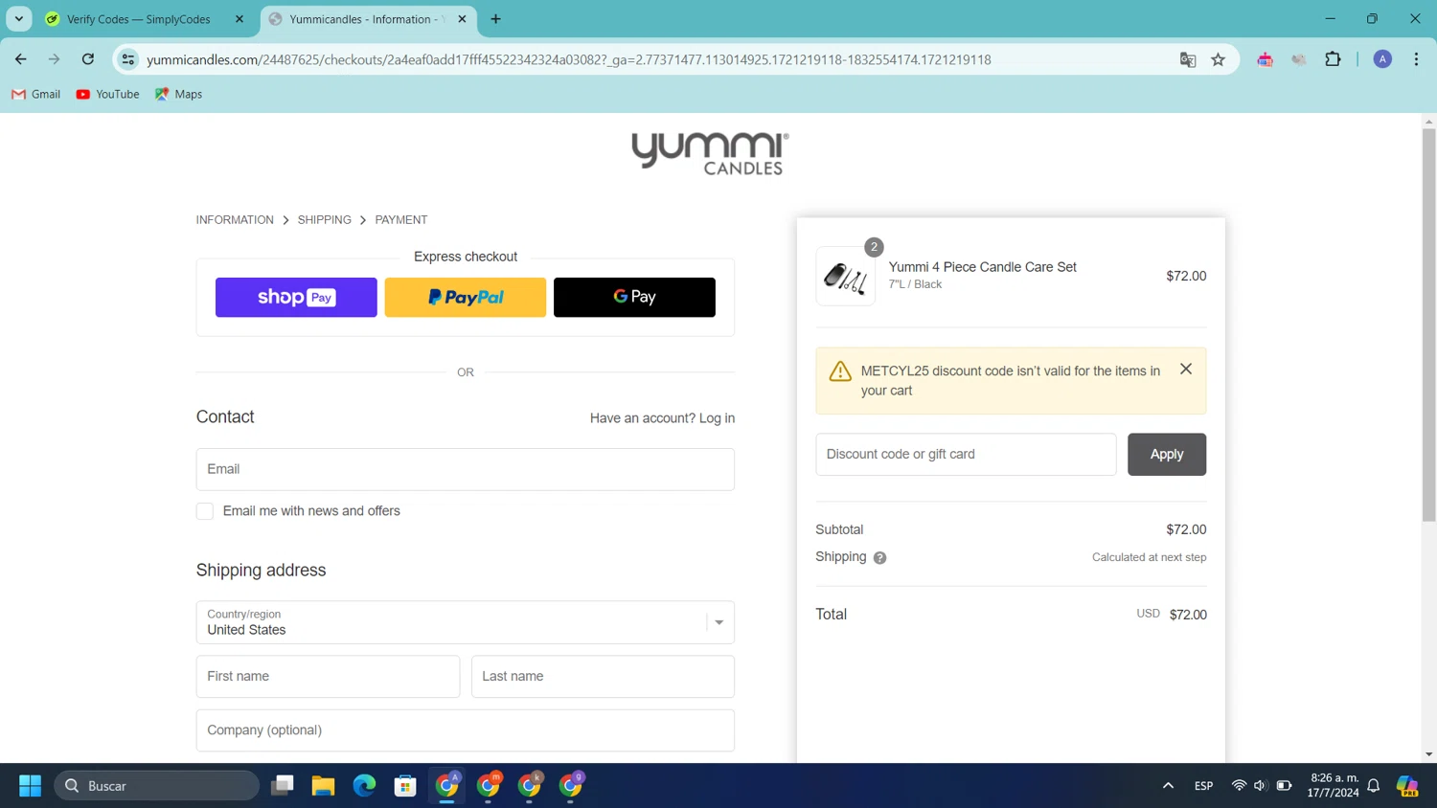The image size is (1437, 808).
Task: Pay with Shop Pay express button
Action: [296, 298]
